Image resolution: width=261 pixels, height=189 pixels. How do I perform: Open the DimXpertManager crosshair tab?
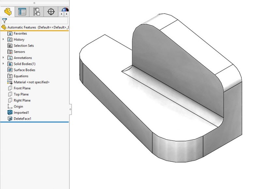point(51,12)
